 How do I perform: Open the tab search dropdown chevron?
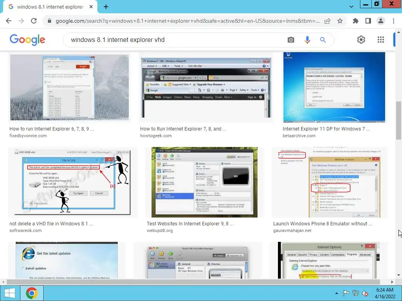(351, 7)
